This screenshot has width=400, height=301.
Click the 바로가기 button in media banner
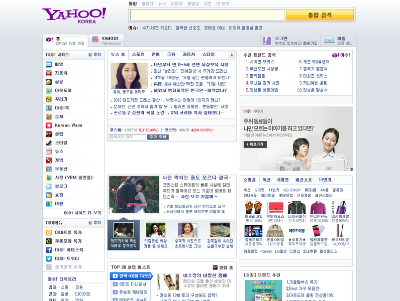tap(255, 144)
